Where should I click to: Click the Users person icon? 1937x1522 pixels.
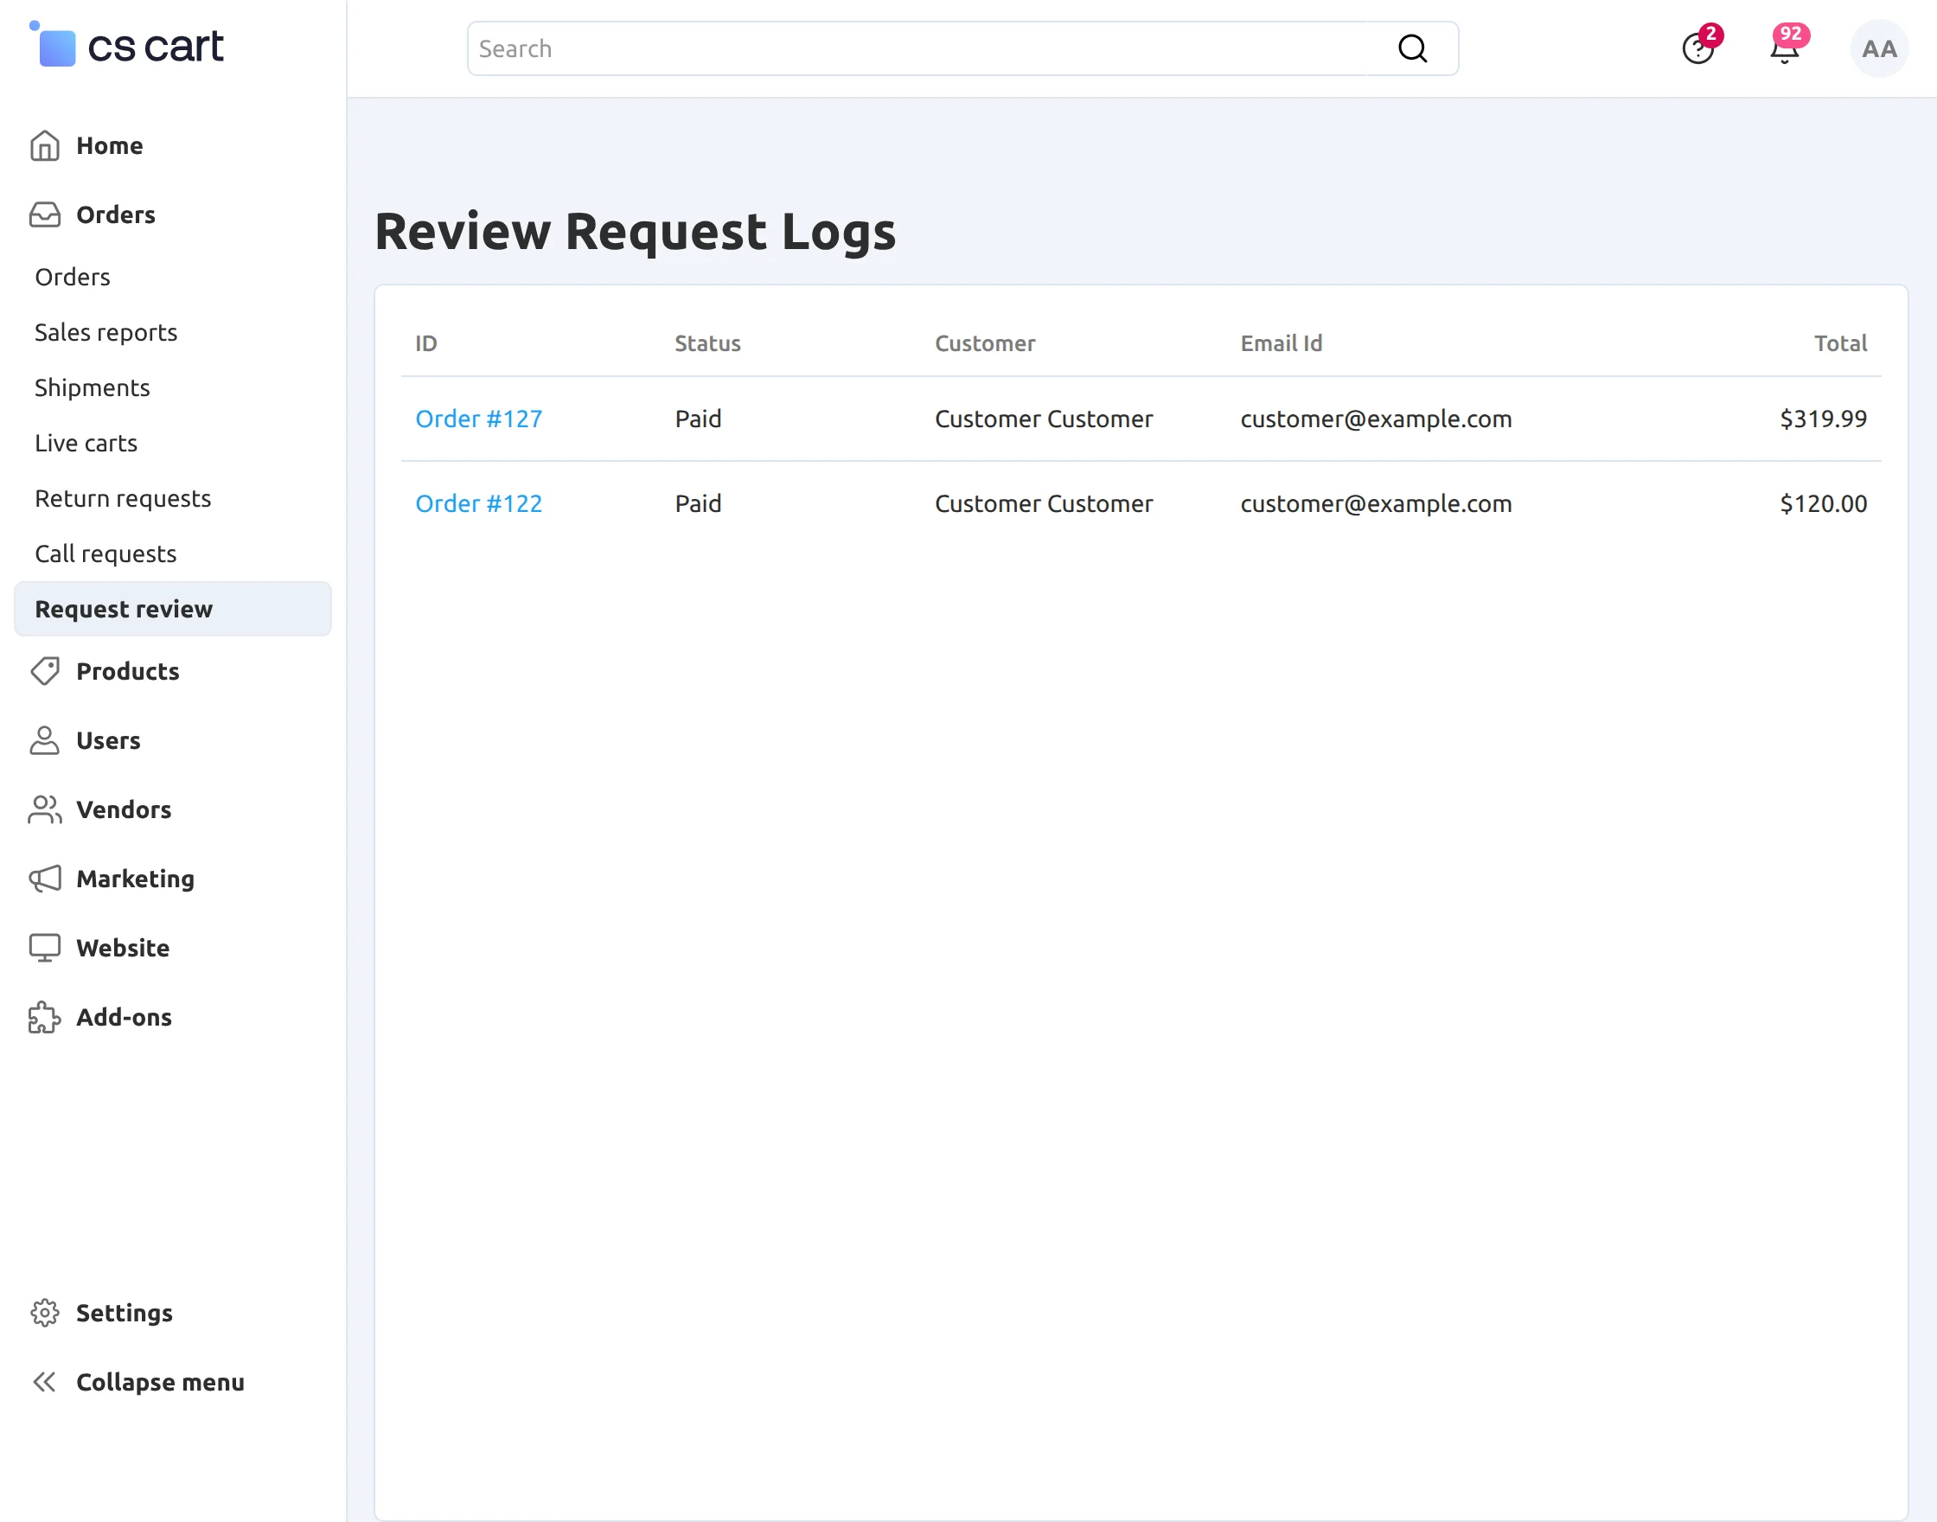pyautogui.click(x=45, y=740)
